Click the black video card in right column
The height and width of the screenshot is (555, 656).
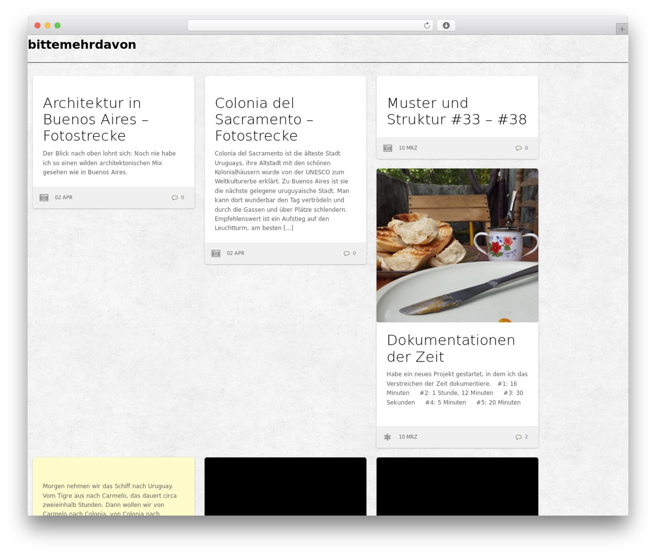(x=457, y=486)
